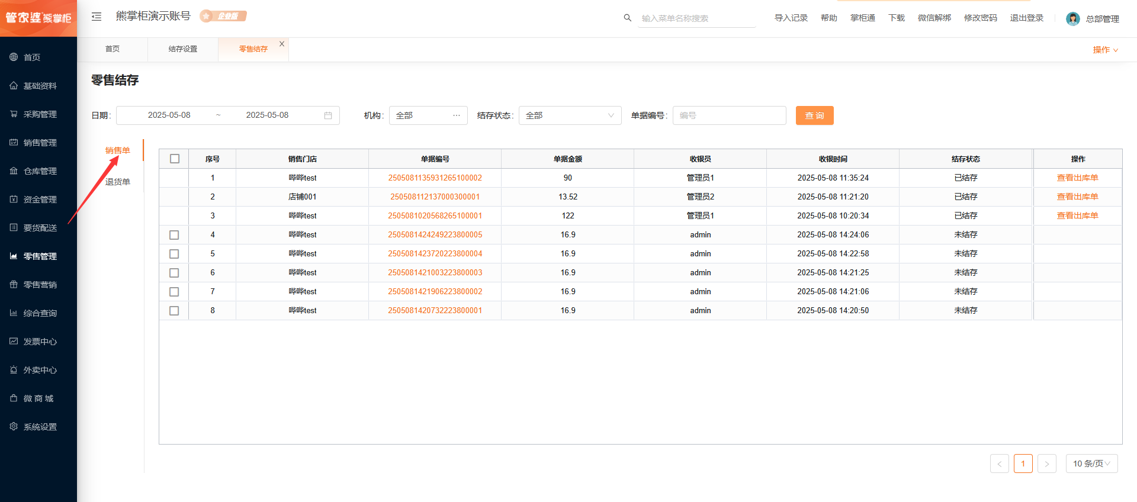Click 查看出库单 for row 1
This screenshot has height=502, width=1137.
pos(1077,178)
